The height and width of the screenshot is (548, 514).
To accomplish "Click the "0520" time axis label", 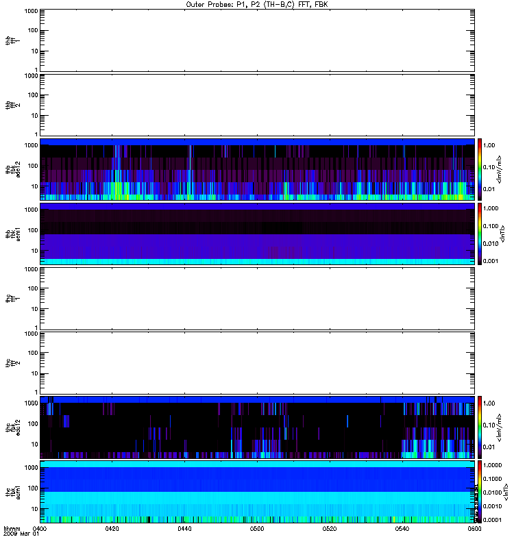I will 330,528.
